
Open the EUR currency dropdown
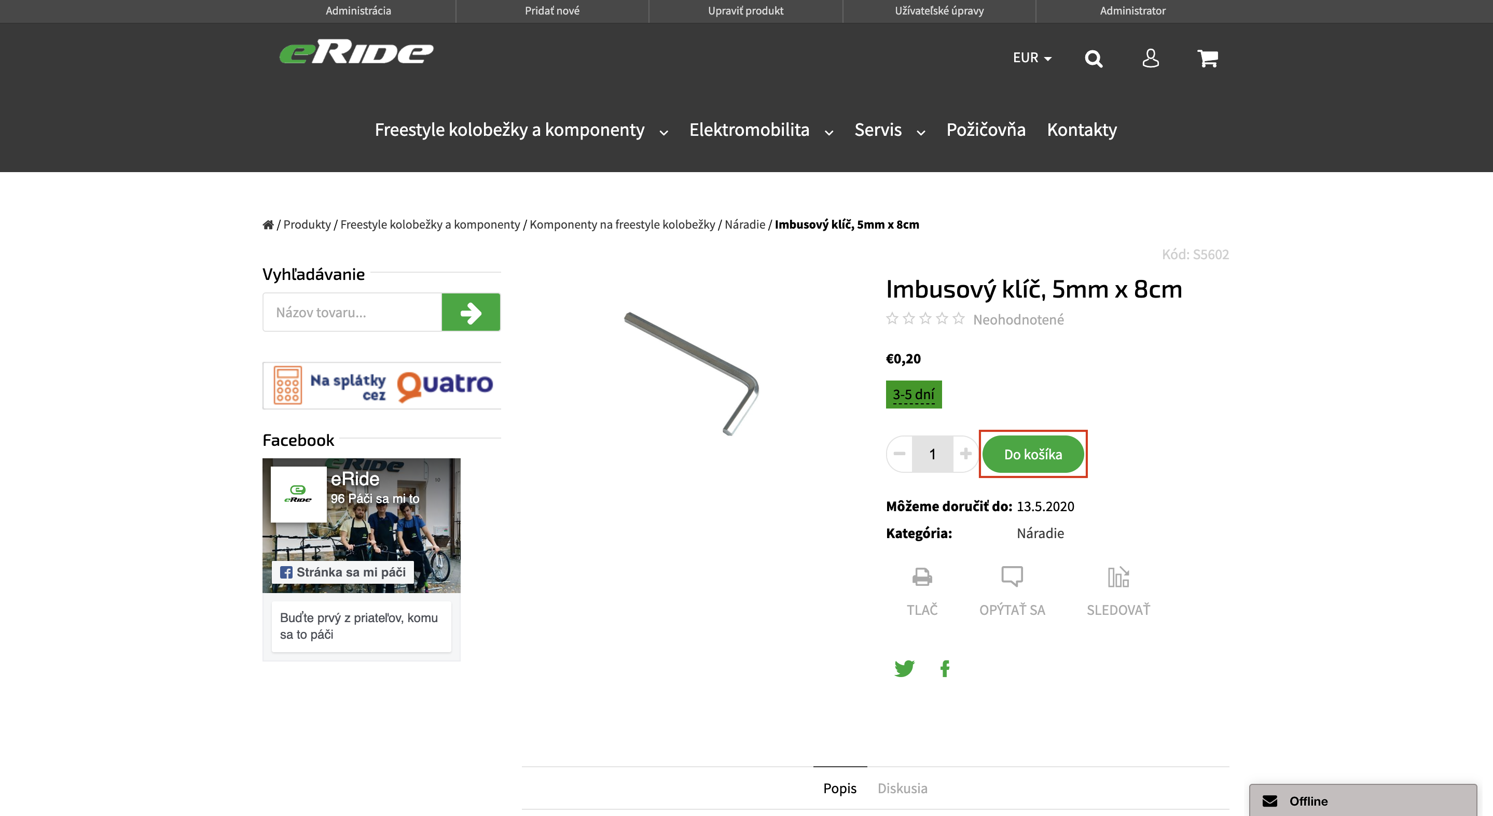click(x=1032, y=58)
